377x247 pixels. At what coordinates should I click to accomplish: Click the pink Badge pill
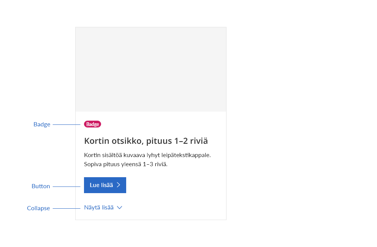tap(92, 124)
